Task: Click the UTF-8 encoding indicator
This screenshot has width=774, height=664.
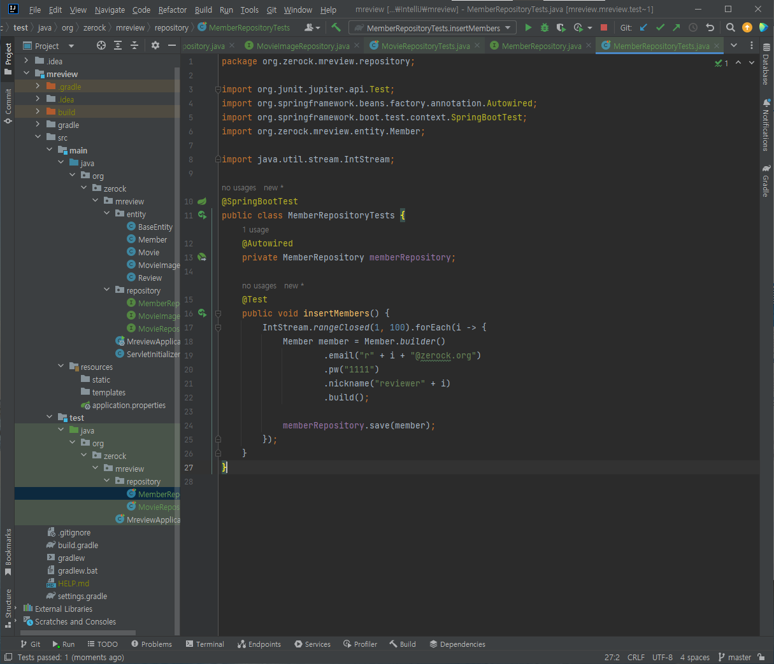Action: pos(663,657)
